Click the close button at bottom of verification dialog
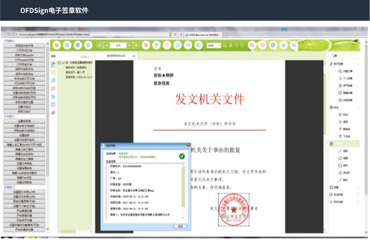 point(180,227)
